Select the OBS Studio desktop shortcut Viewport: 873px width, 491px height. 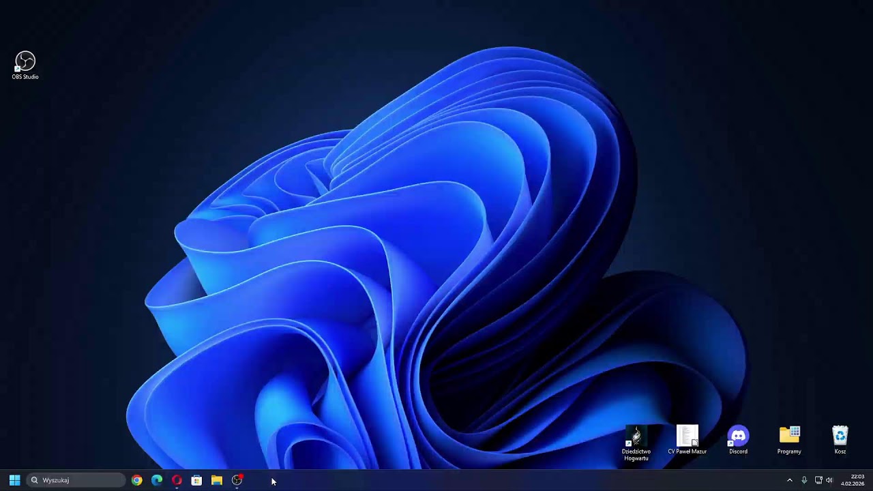point(25,65)
